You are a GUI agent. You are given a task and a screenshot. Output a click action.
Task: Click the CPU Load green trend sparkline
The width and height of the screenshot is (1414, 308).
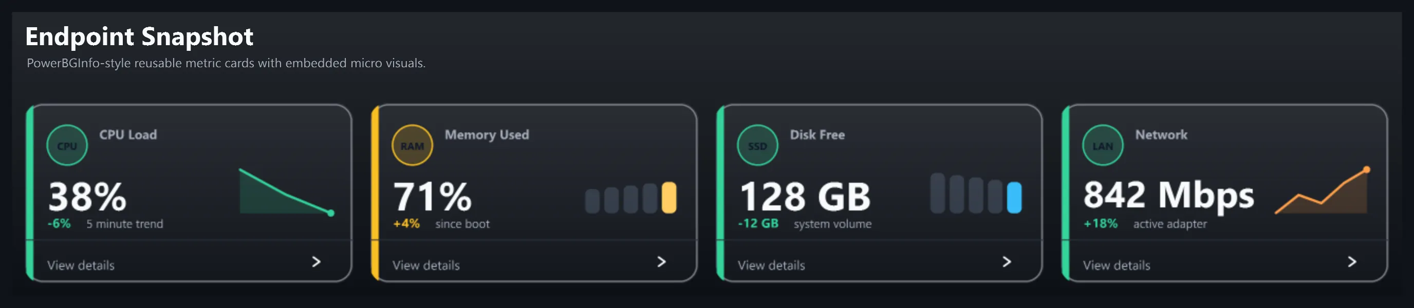(x=287, y=192)
